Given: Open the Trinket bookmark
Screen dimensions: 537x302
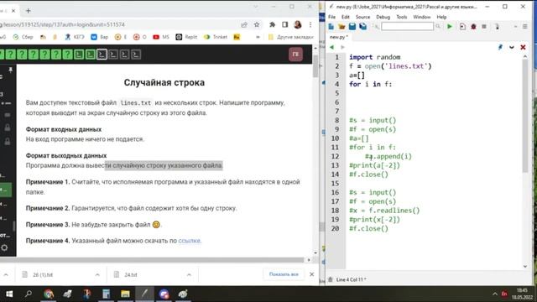Looking at the screenshot, I should pos(216,37).
